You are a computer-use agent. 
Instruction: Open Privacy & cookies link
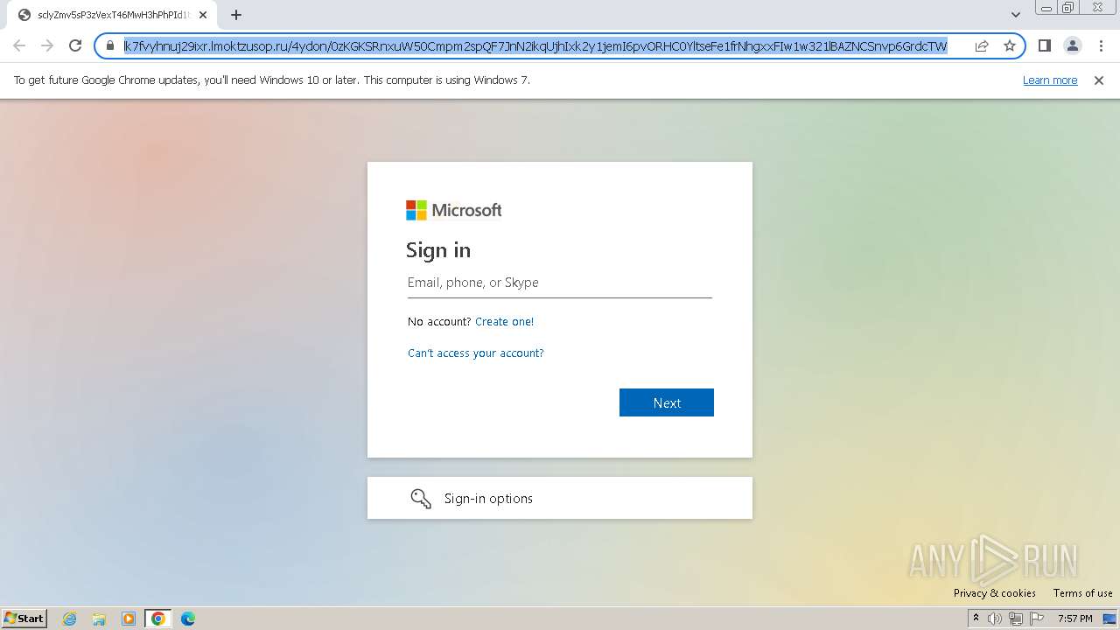(994, 592)
